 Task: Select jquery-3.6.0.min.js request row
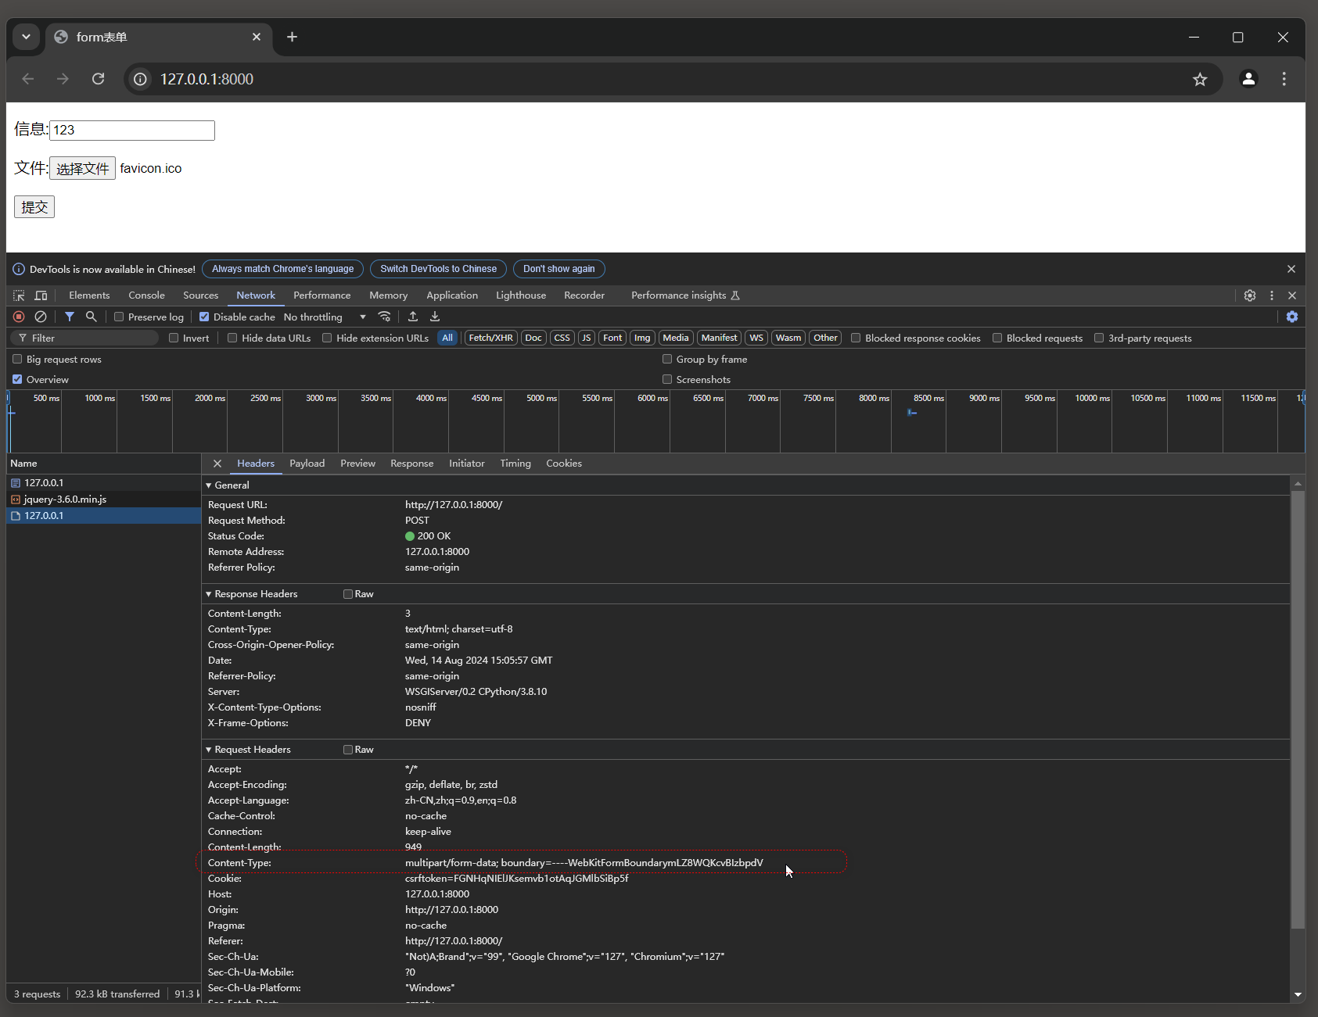[103, 499]
